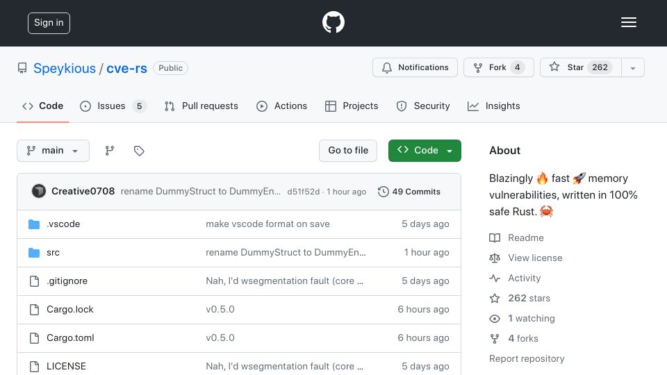The image size is (667, 375).
Task: View branches via the branch icon
Action: [x=110, y=151]
